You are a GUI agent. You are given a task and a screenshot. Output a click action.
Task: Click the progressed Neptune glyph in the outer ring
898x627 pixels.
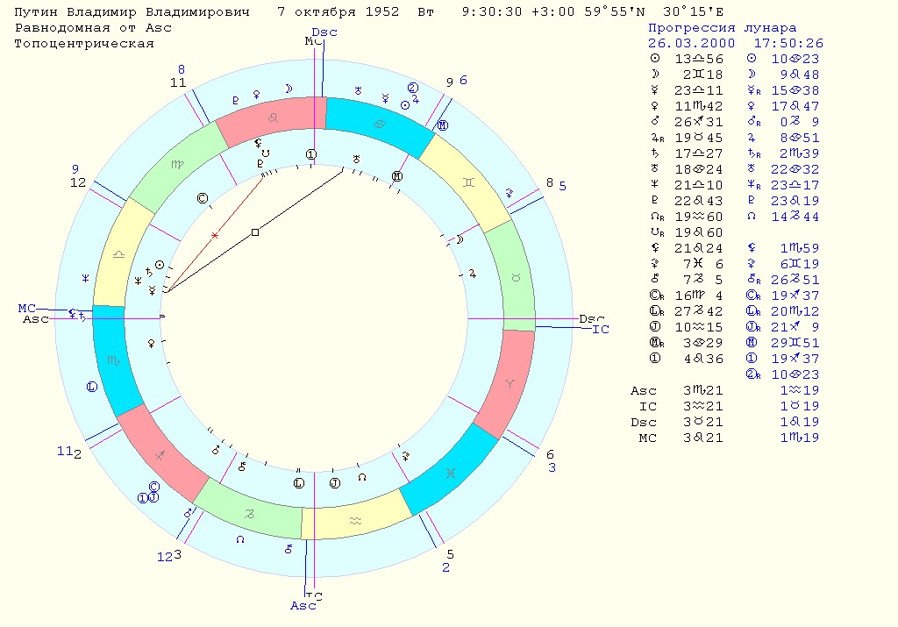85,278
